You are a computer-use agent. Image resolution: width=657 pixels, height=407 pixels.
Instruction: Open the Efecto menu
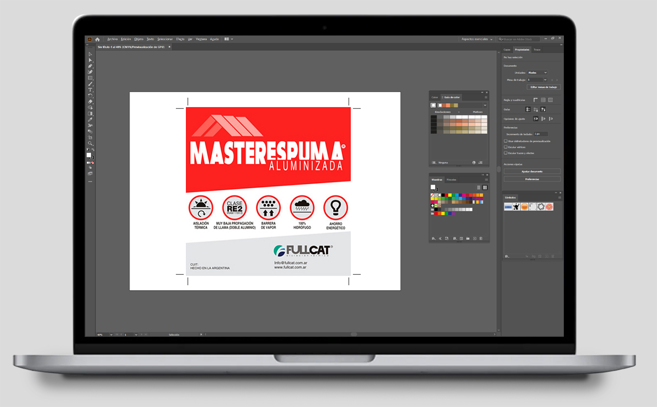pos(180,39)
